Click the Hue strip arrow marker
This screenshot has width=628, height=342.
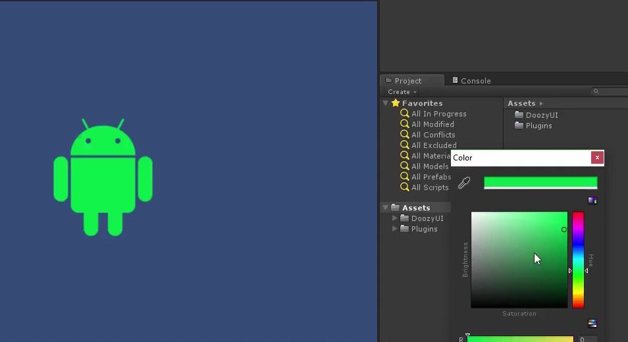pos(587,271)
